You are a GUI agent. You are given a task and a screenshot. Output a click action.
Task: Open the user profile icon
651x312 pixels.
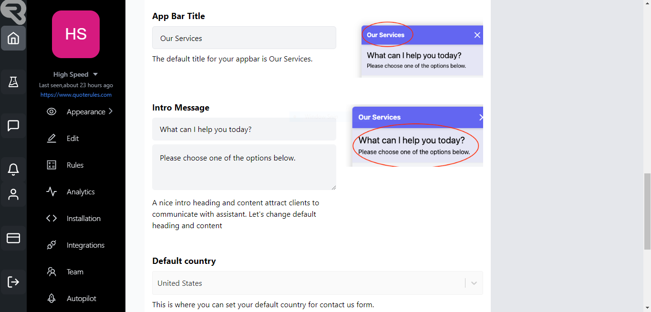(13, 194)
